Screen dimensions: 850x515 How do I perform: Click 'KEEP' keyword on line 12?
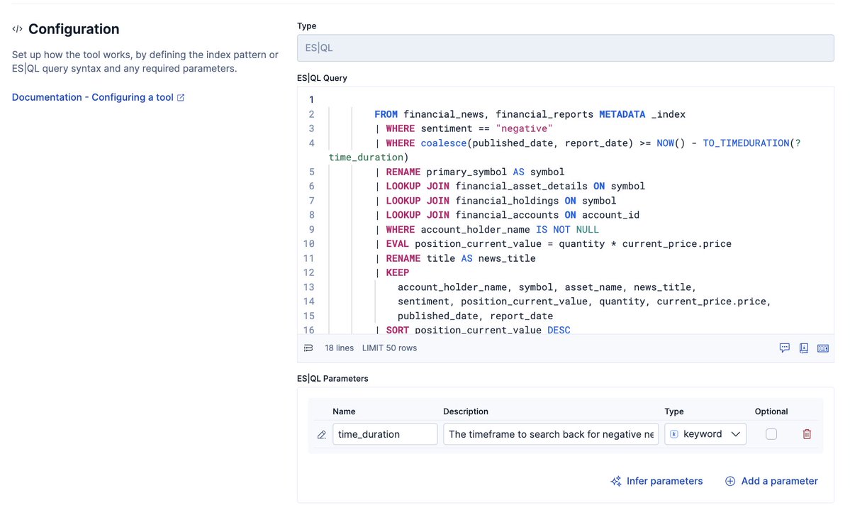(x=398, y=272)
